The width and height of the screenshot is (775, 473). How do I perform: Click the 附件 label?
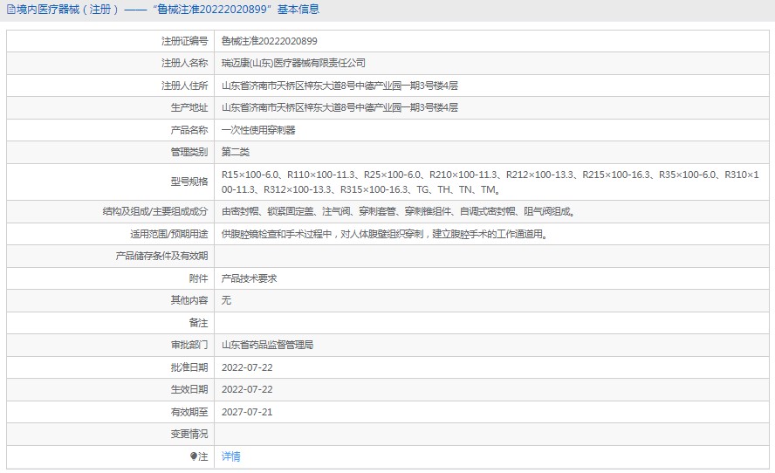[x=198, y=278]
